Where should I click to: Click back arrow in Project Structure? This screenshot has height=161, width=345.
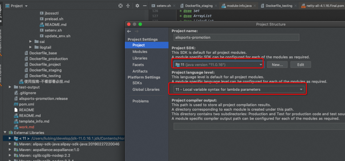coord(129,31)
